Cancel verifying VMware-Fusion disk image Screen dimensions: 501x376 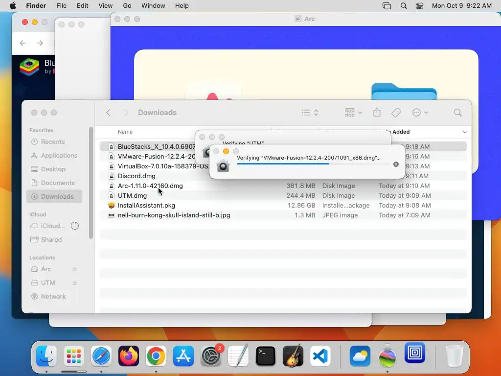[x=396, y=164]
